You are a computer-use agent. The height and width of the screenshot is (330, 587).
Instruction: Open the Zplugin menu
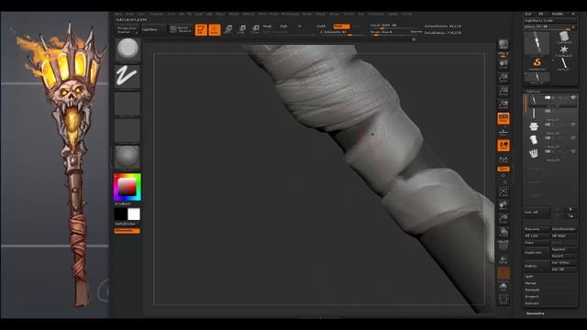pos(393,15)
